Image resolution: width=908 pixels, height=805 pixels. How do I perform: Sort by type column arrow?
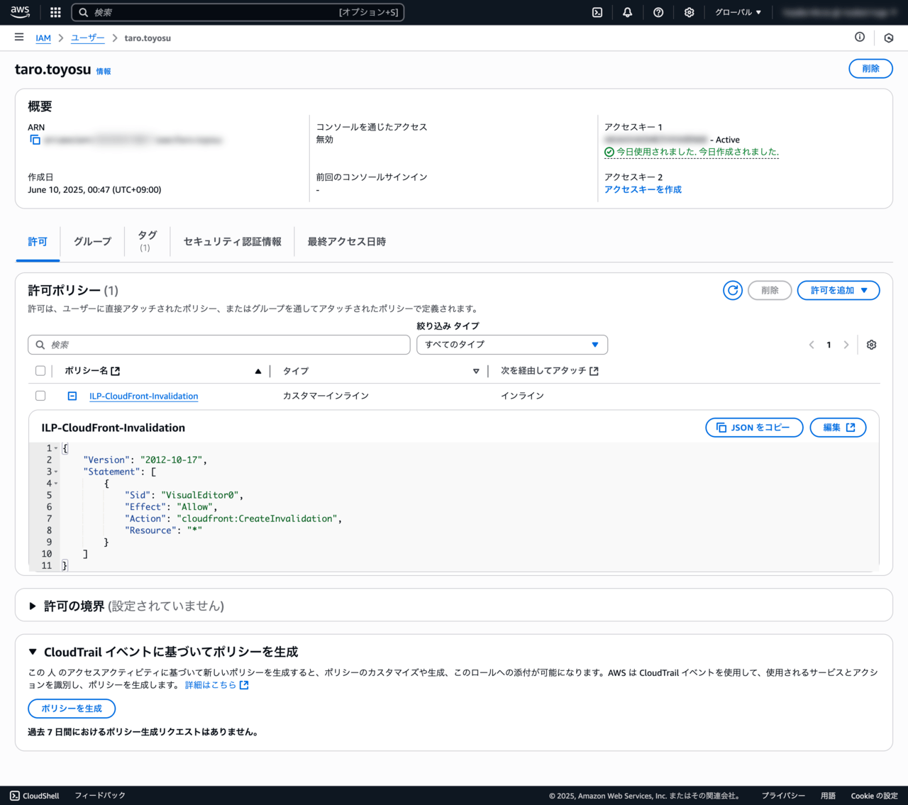pyautogui.click(x=476, y=371)
